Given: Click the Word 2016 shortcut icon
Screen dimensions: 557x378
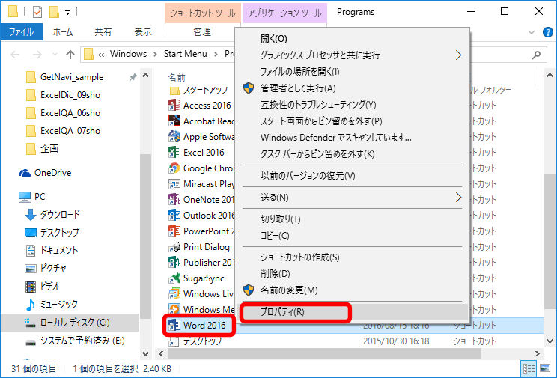Looking at the screenshot, I should [x=174, y=325].
